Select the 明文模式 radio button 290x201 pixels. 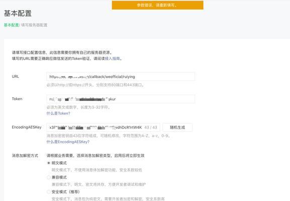[x=49, y=163]
